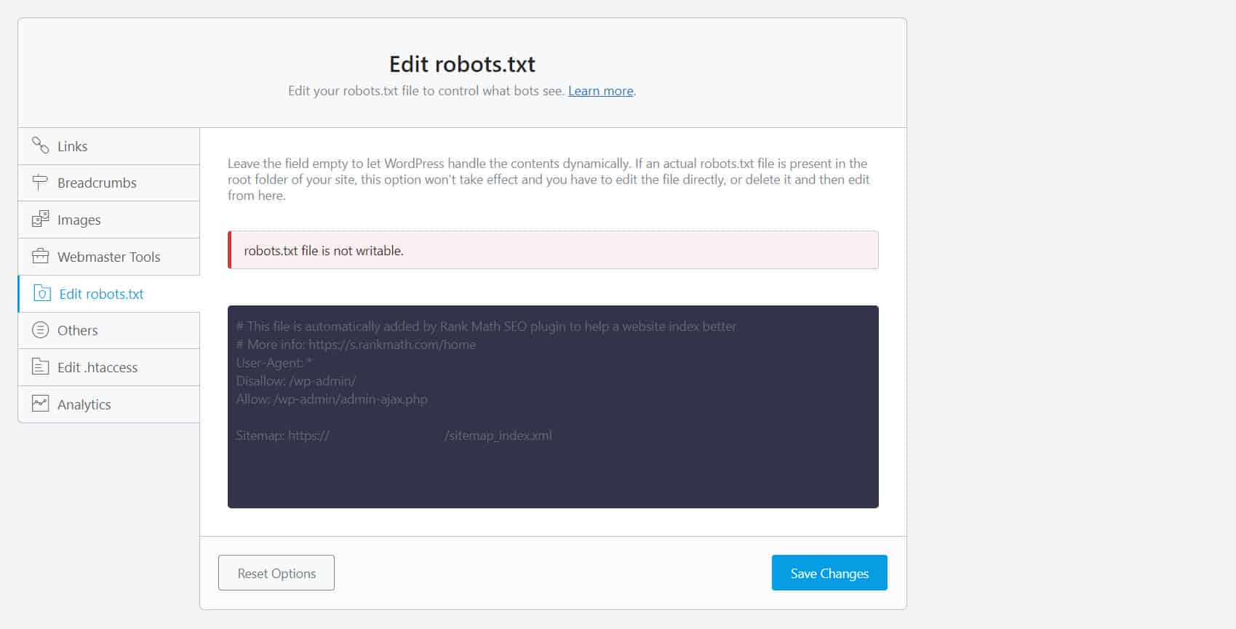
Task: Select the chain-link icon for Links settings
Action: pos(39,145)
